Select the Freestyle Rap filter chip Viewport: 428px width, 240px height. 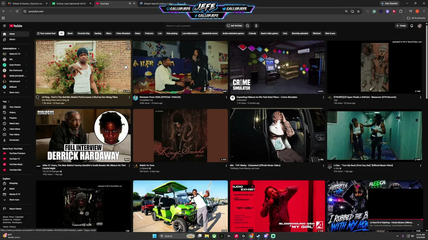[x=84, y=33]
